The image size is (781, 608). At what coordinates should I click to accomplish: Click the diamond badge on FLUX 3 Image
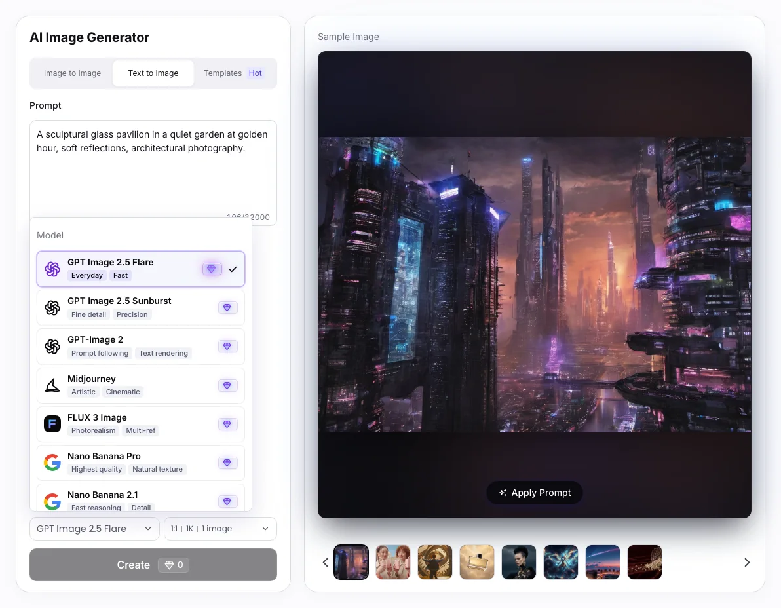coord(227,424)
